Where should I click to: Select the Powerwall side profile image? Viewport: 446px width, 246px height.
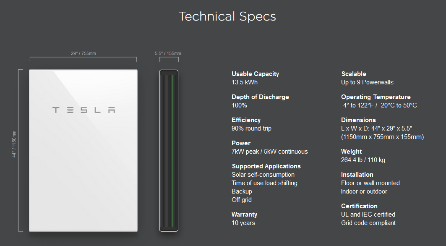pyautogui.click(x=169, y=151)
